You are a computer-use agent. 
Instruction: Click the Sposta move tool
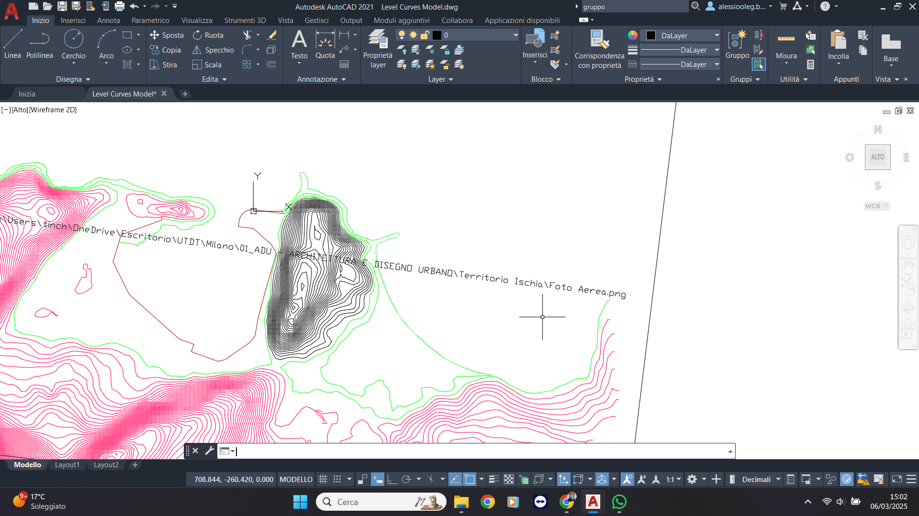(x=167, y=35)
